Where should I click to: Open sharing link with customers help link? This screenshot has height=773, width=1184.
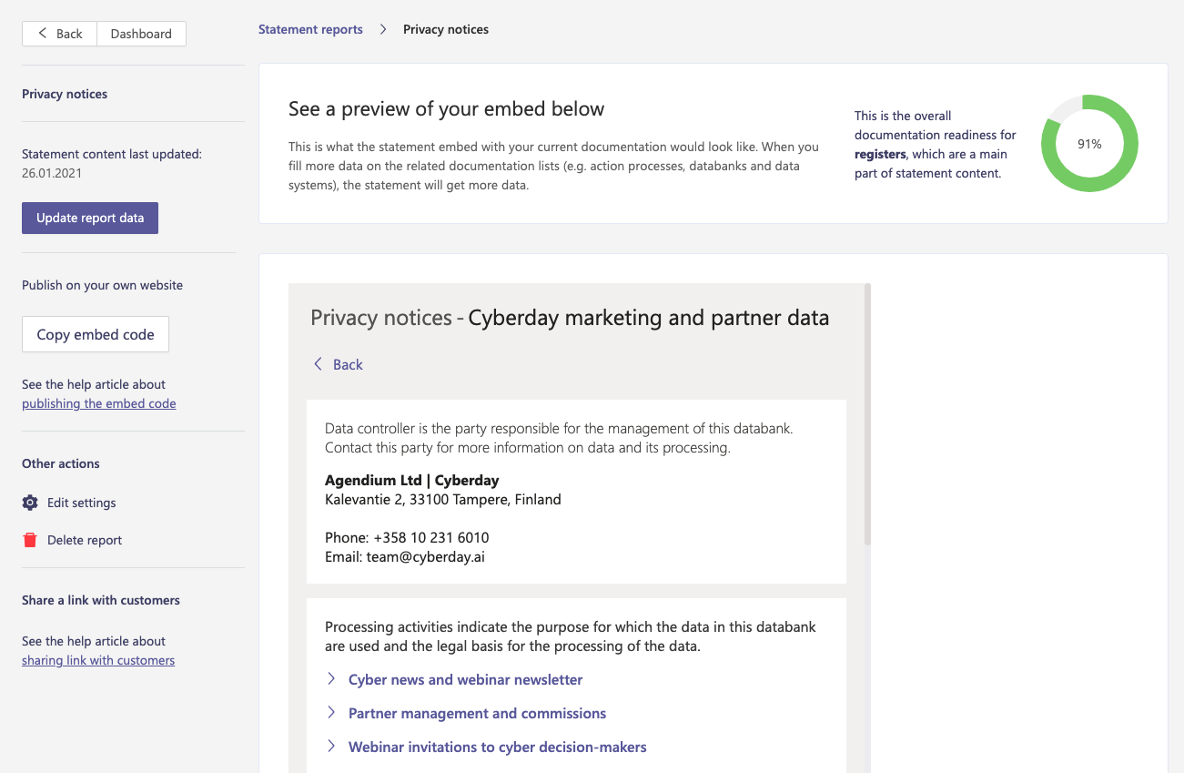point(98,660)
